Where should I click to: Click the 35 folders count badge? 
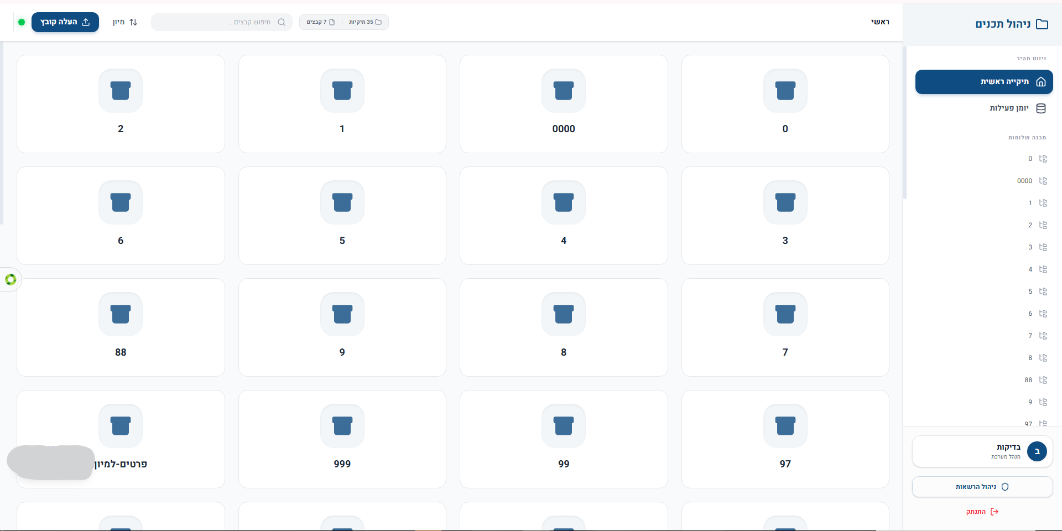[365, 22]
